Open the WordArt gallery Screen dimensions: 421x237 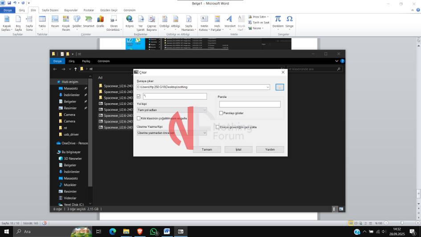[229, 20]
